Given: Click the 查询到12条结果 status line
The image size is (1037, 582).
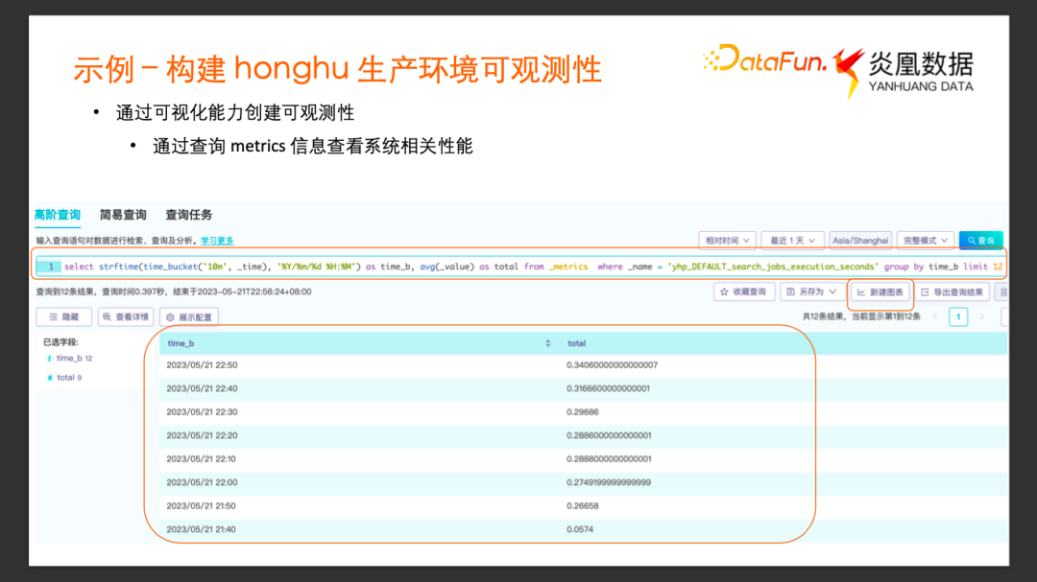Looking at the screenshot, I should tap(173, 292).
